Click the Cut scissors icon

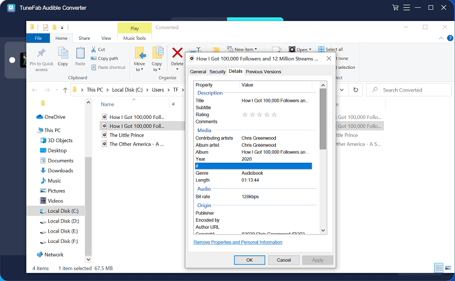pyautogui.click(x=93, y=49)
